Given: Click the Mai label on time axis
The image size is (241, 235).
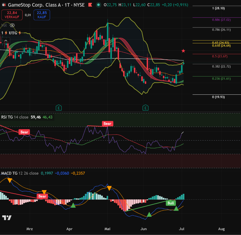Looking at the screenshot, I should tap(108, 229).
